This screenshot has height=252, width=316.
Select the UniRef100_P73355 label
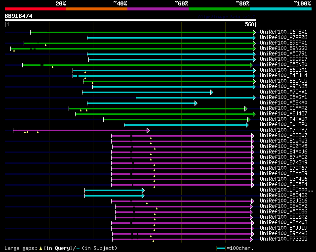[283, 239]
